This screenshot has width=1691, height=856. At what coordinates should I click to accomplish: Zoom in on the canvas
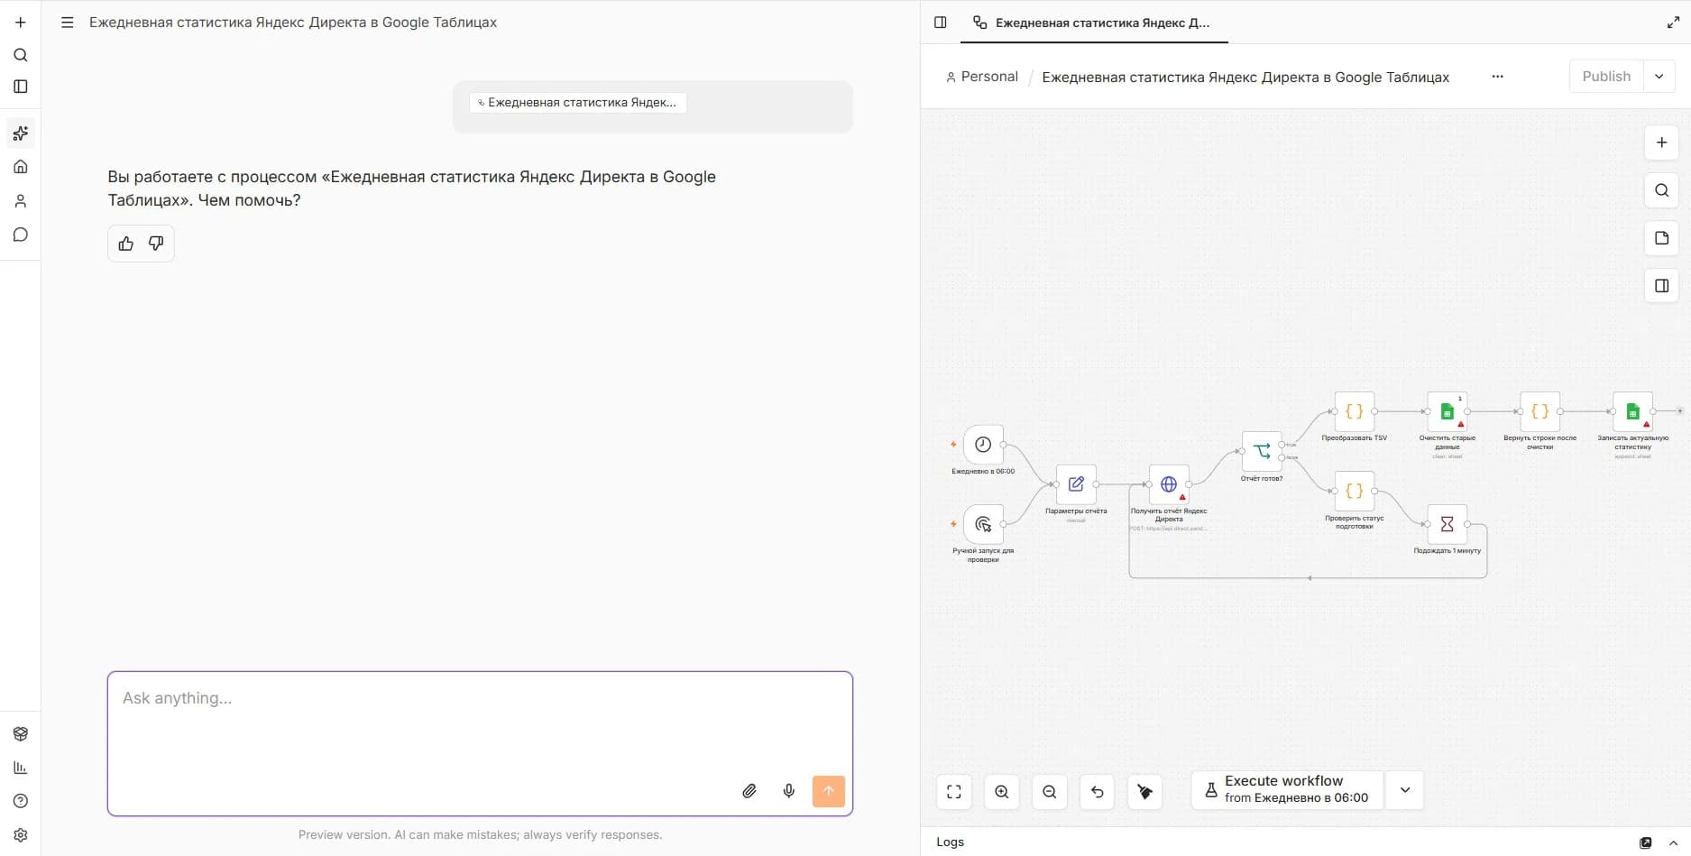(1002, 792)
